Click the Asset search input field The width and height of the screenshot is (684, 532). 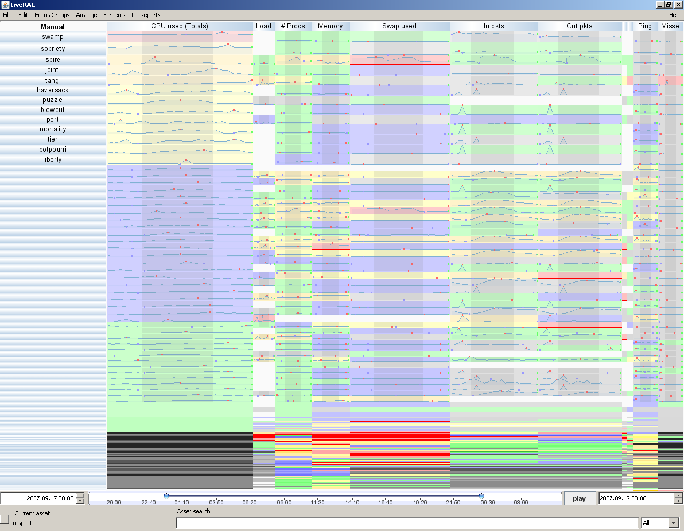point(407,523)
